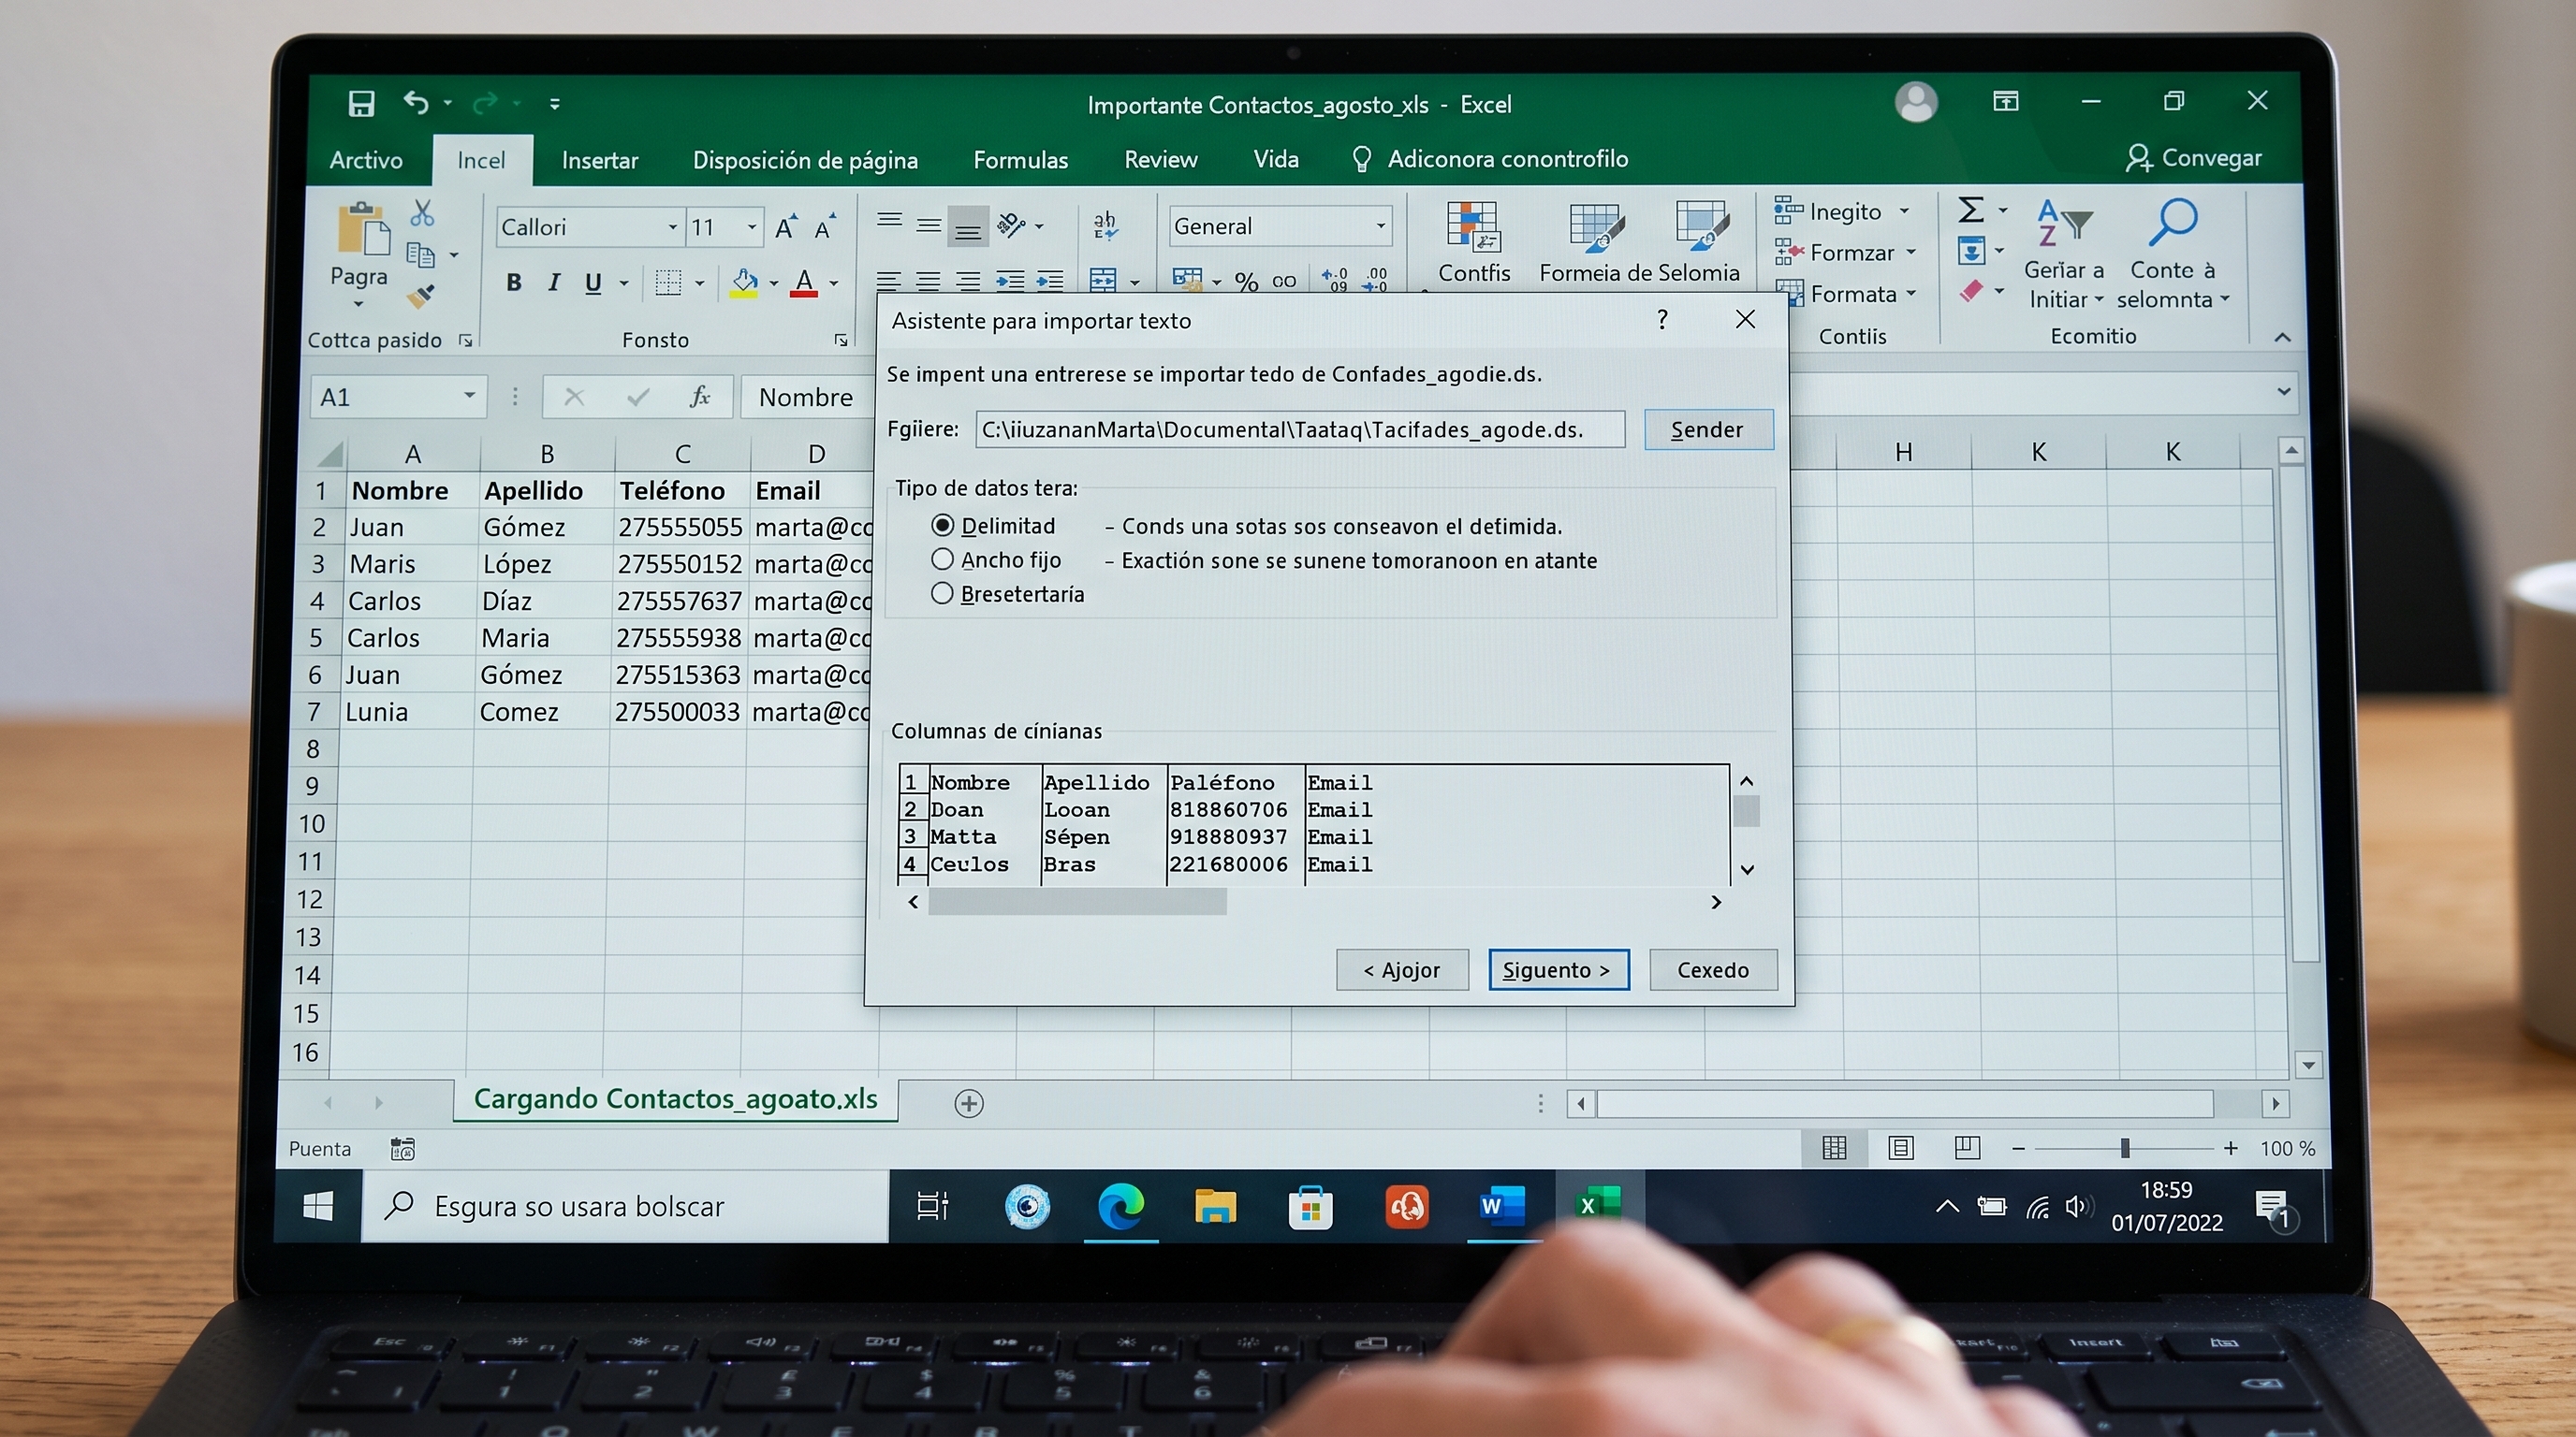
Task: Select the Format Painter brush icon
Action: [x=421, y=296]
